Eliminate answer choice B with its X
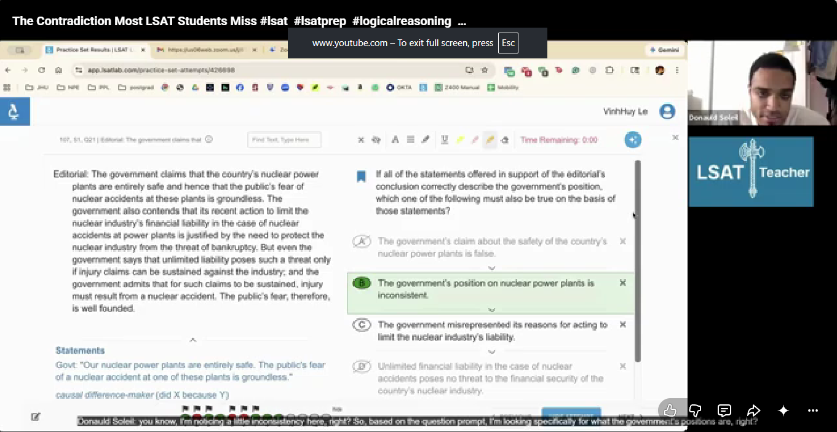The width and height of the screenshot is (837, 432). (x=623, y=283)
